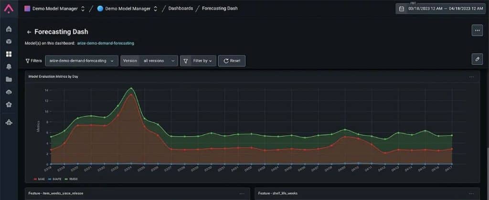The width and height of the screenshot is (489, 200).
Task: Select the Dashboards grid icon in sidebar
Action: coord(9,54)
